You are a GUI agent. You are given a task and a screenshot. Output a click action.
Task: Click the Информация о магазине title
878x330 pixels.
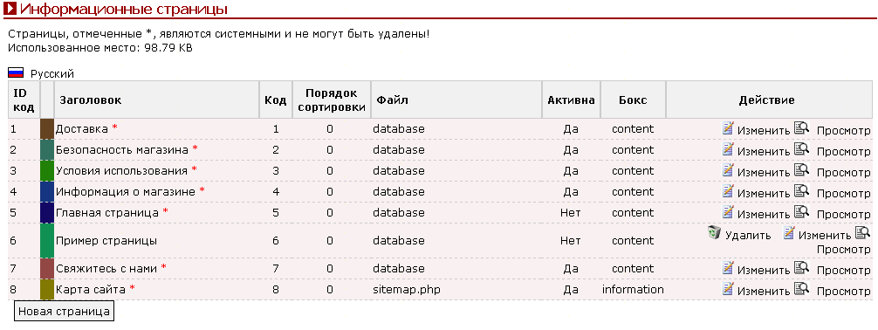point(126,191)
